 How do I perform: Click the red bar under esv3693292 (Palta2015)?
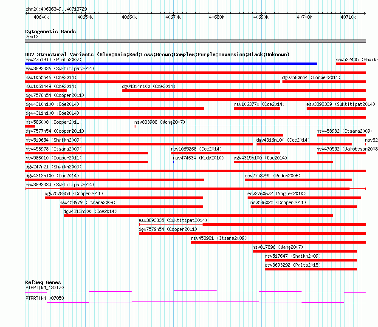[311, 269]
